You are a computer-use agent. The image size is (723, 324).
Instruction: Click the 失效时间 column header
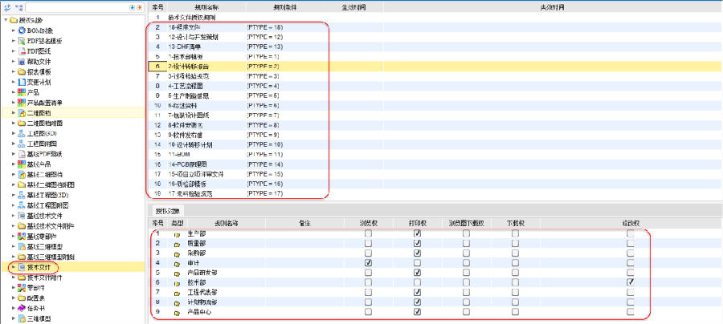coord(553,7)
